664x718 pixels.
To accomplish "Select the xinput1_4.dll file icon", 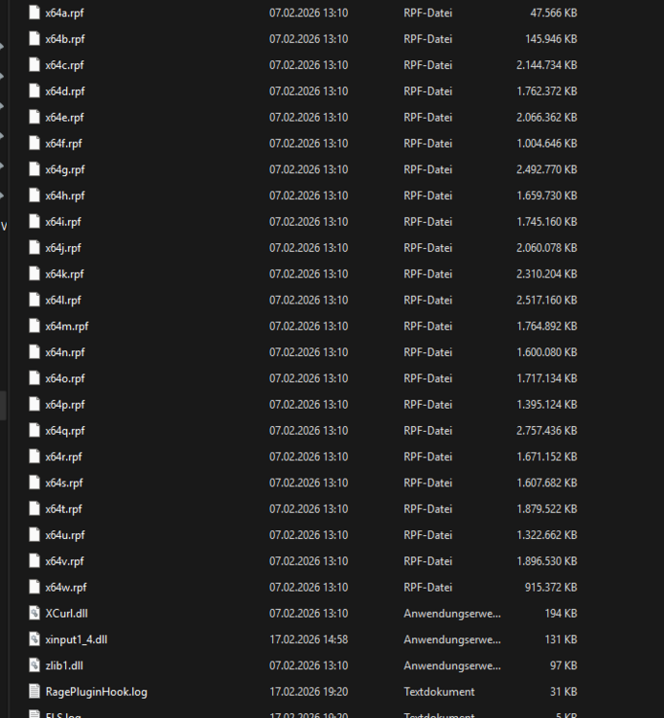I will pos(34,639).
